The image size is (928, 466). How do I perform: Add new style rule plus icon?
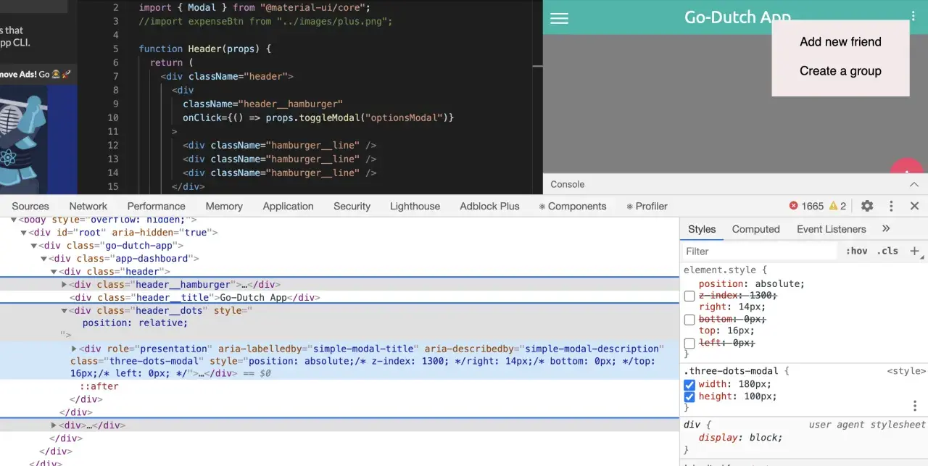click(x=914, y=251)
